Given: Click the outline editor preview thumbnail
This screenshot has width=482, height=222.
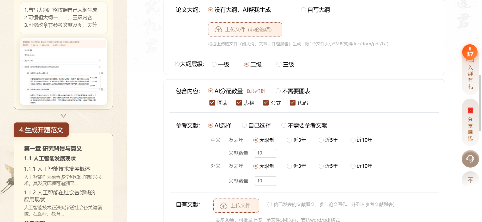Looking at the screenshot, I should pyautogui.click(x=64, y=72).
